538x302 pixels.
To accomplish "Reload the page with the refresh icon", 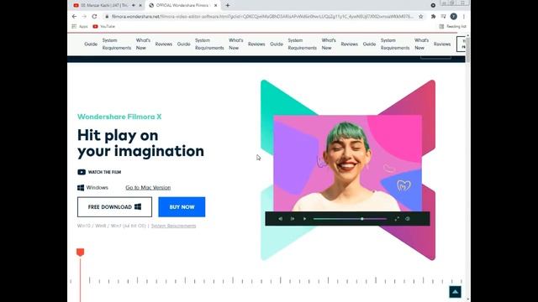I will 94,17.
